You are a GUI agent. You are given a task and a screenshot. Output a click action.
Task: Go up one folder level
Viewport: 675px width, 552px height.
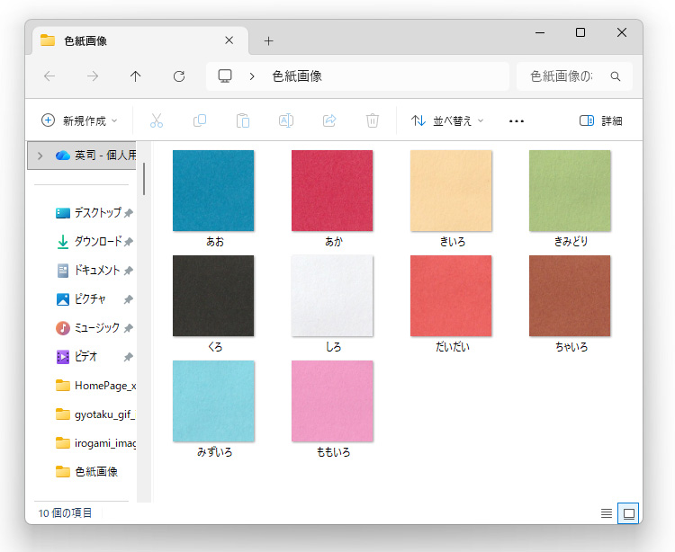[136, 76]
